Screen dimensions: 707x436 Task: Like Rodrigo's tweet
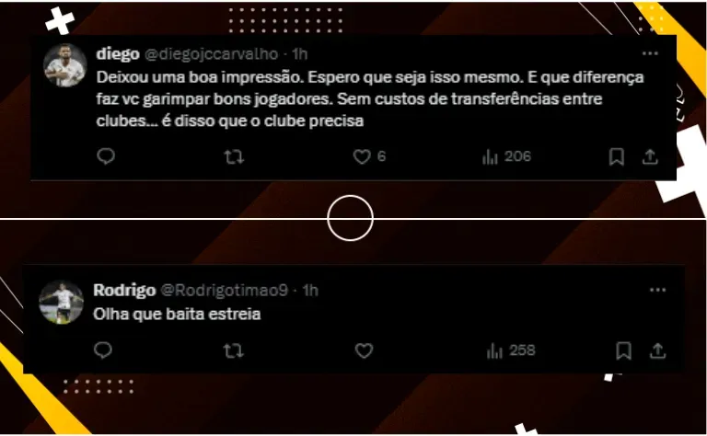(x=364, y=350)
